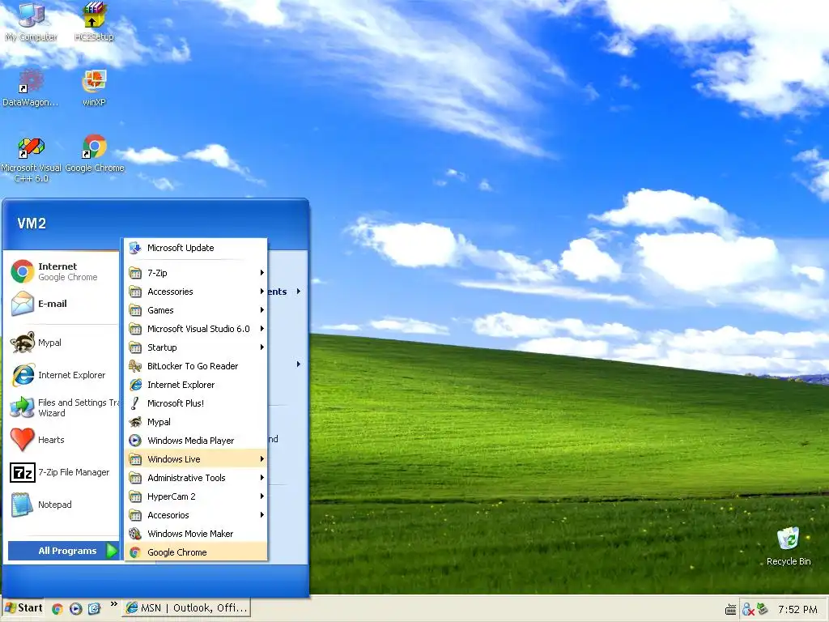Screen dimensions: 829x622
Task: Click the network disconnected tray icon
Action: 747,609
